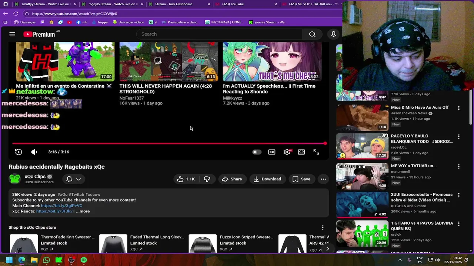The image size is (474, 266).
Task: Play 1 GITANO vs 4 PAYOS thumbnail
Action: click(x=362, y=233)
